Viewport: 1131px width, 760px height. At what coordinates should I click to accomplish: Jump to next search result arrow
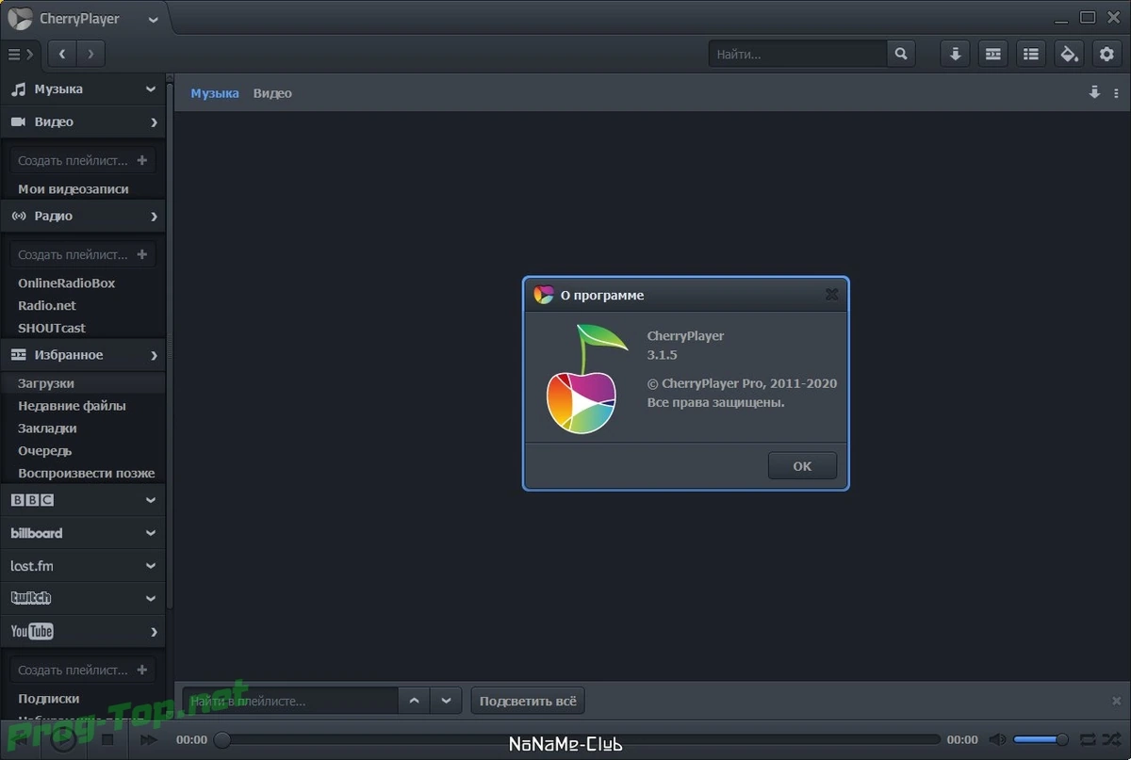[x=447, y=701]
